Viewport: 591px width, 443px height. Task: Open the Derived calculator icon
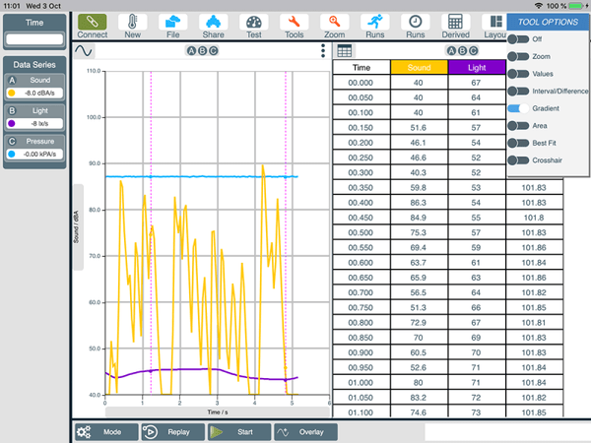[455, 21]
